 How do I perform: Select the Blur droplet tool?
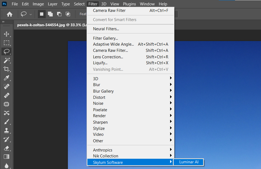6,165
